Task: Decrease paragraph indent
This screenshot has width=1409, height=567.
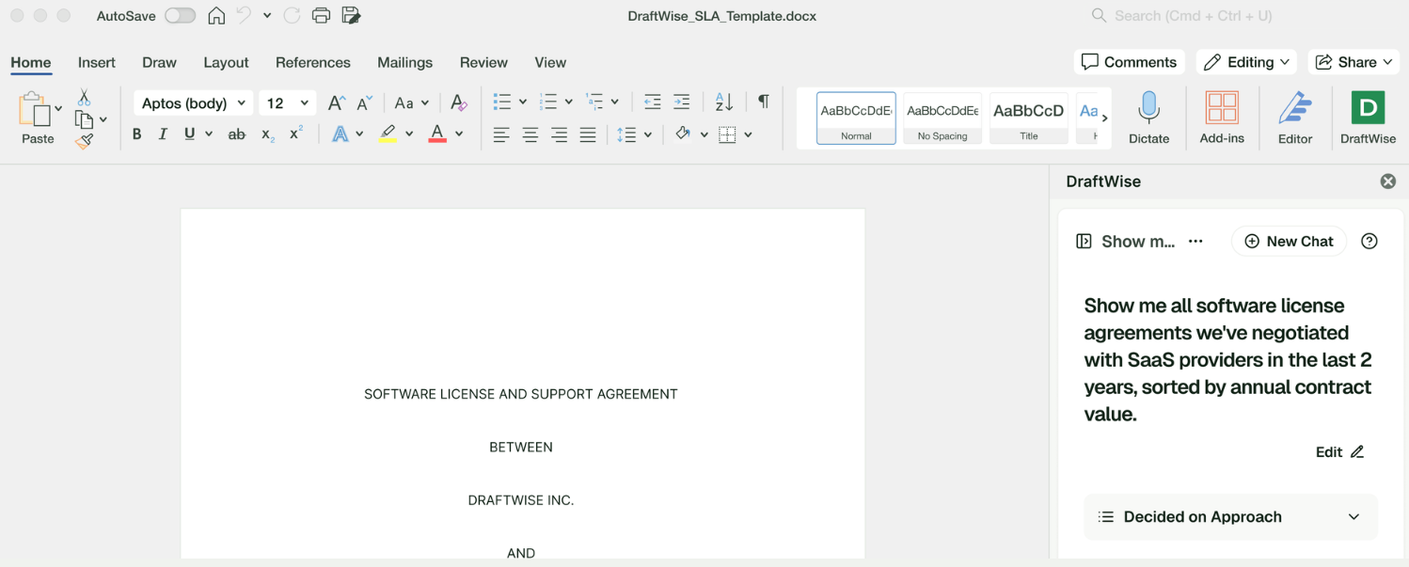Action: pos(652,102)
